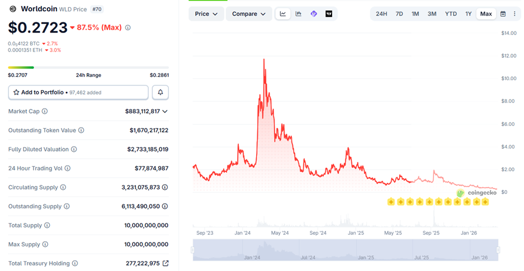524x271 pixels.
Task: Open Total Treasury Holding external link icon
Action: point(166,263)
